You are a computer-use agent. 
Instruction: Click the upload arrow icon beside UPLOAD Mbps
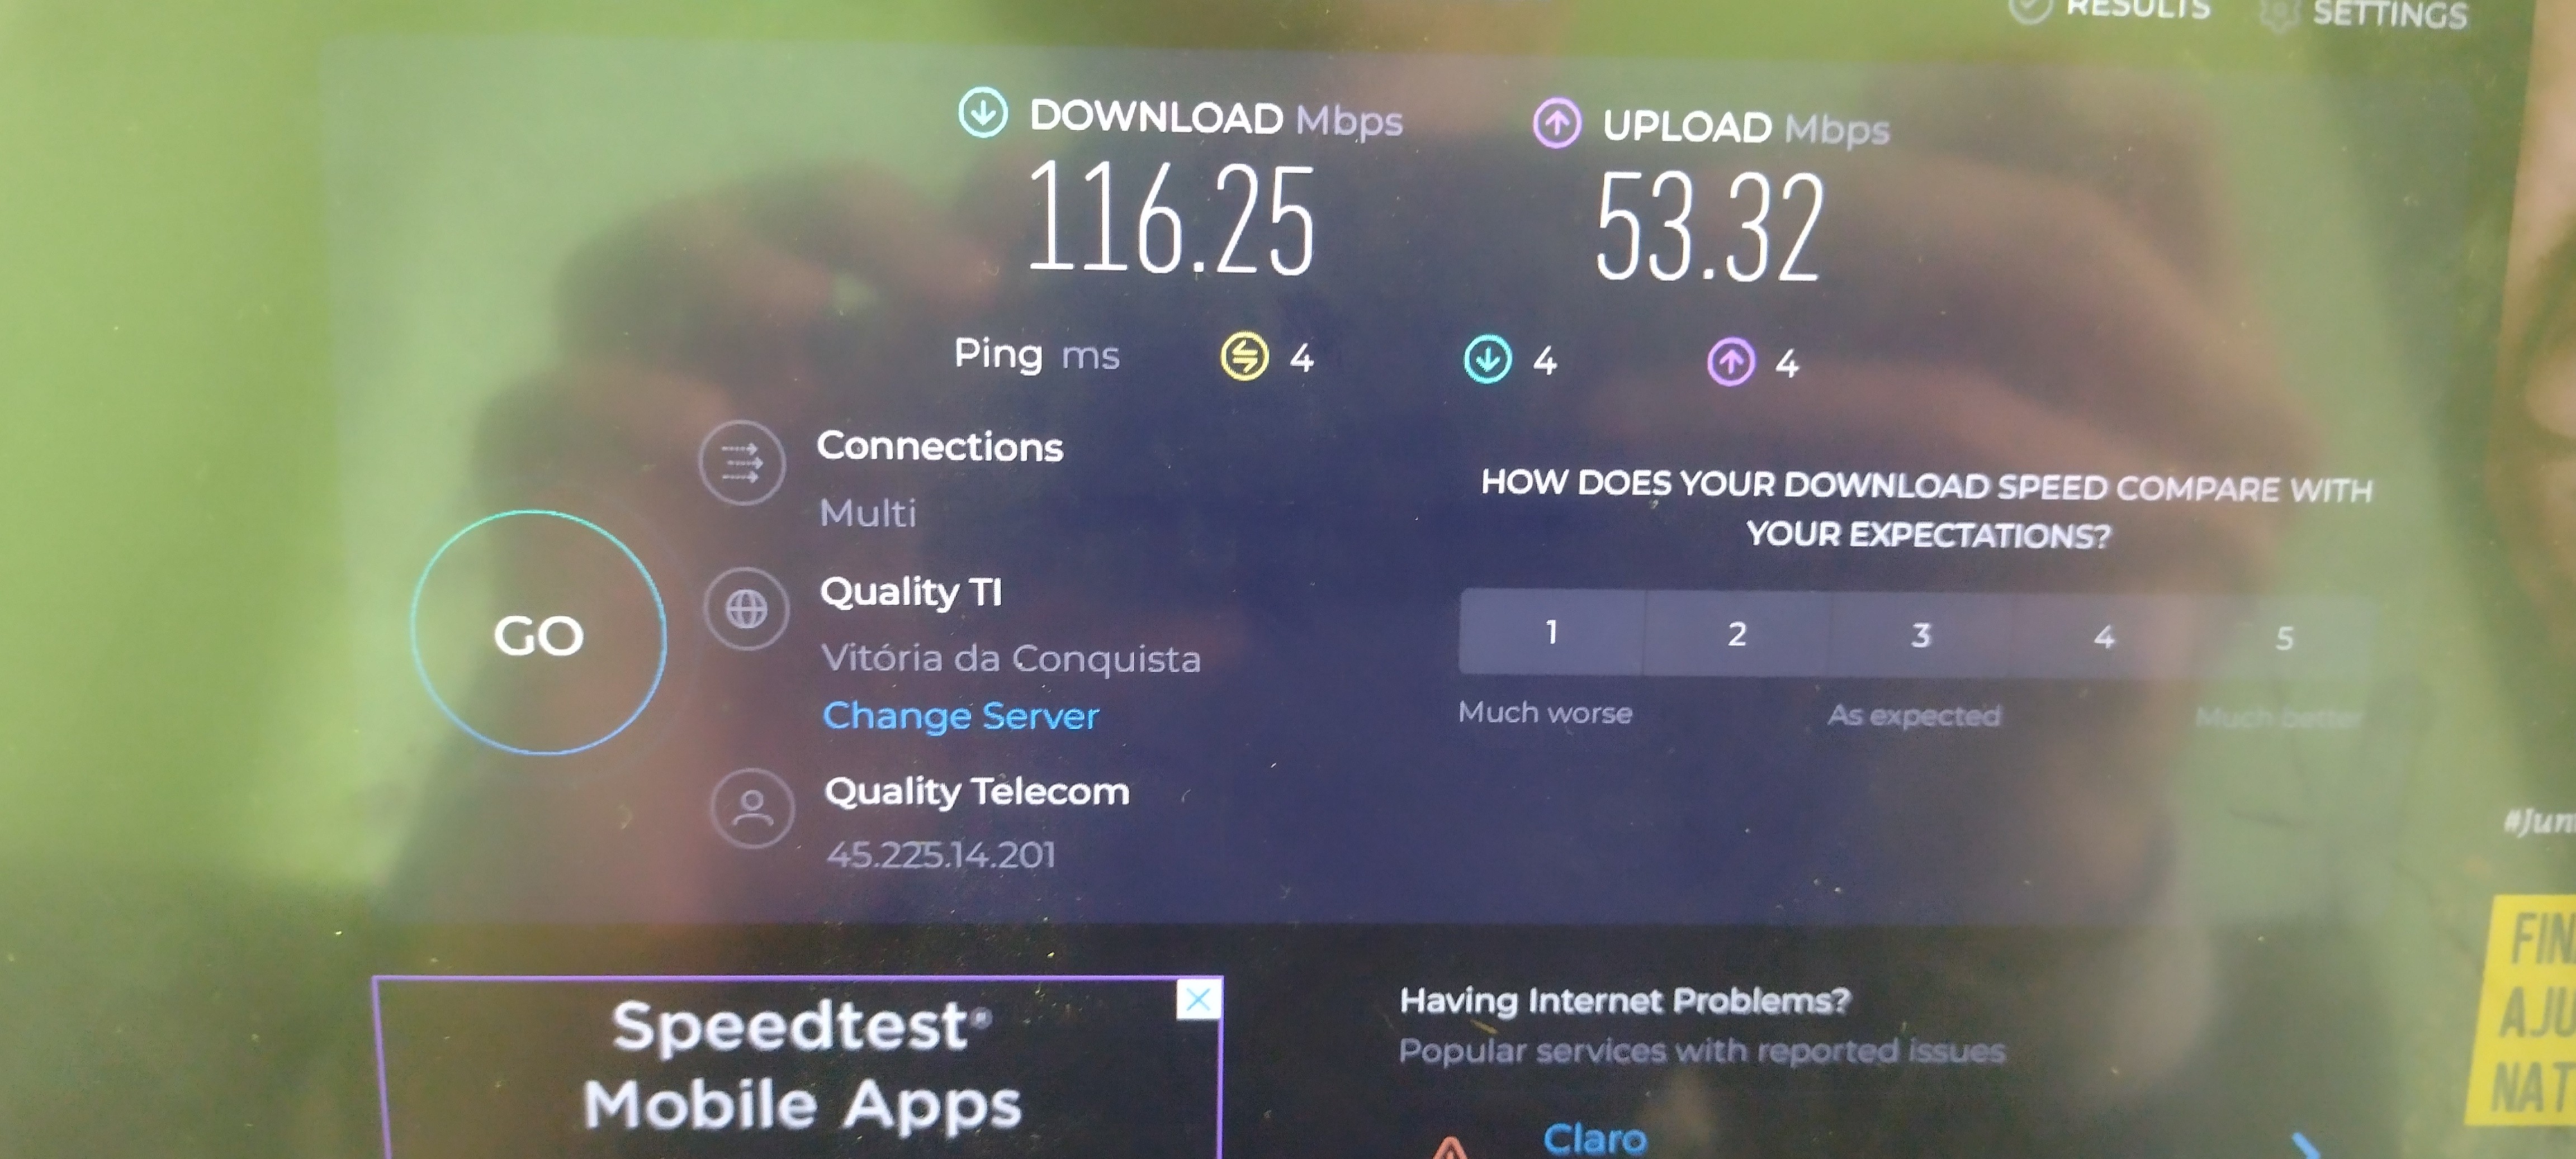pos(1556,124)
